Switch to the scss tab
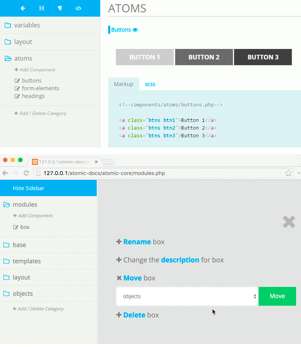 coord(150,84)
